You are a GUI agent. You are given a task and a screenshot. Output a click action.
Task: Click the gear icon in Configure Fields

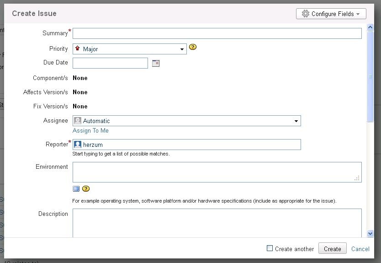pyautogui.click(x=306, y=14)
